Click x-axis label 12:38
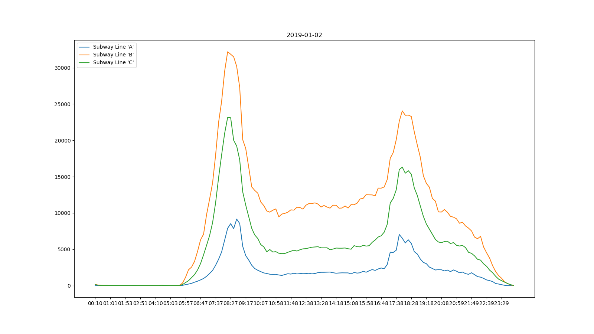The width and height of the screenshot is (594, 334). 306,303
